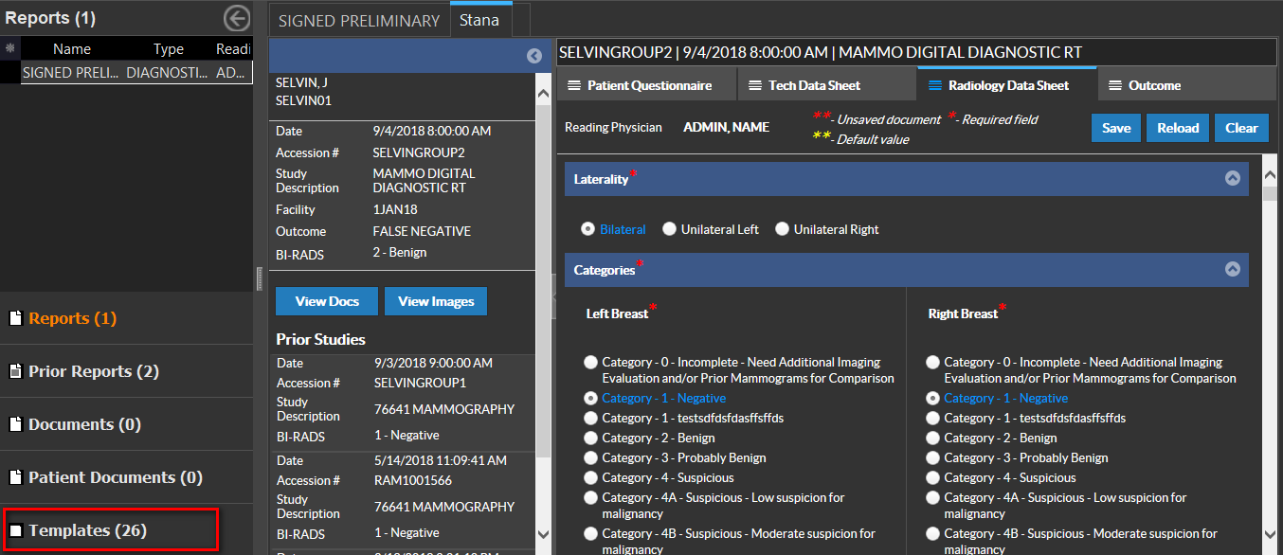This screenshot has height=555, width=1283.
Task: Open the Patient Questionnaire tab
Action: tap(648, 85)
